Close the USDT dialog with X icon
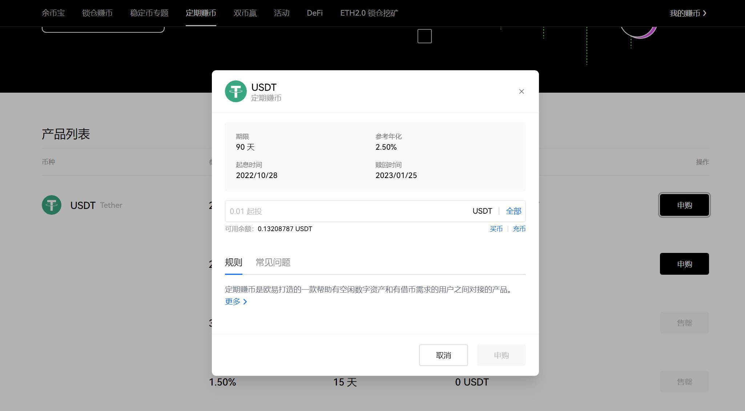The width and height of the screenshot is (745, 411). [x=521, y=92]
